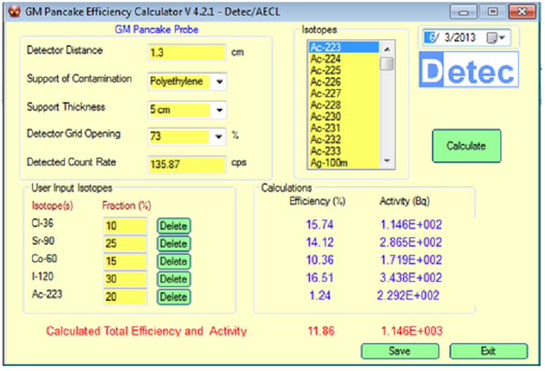The image size is (545, 371).
Task: Click the Detected Count Rate field
Action: point(187,164)
